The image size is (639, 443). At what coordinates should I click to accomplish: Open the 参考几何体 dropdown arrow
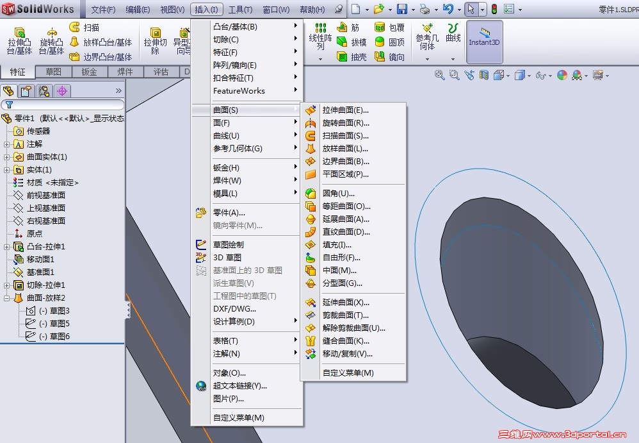427,60
